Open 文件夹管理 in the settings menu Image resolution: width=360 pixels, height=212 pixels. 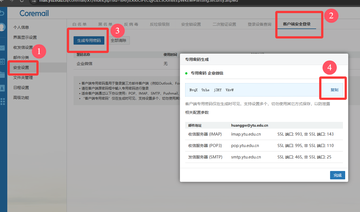pyautogui.click(x=23, y=78)
